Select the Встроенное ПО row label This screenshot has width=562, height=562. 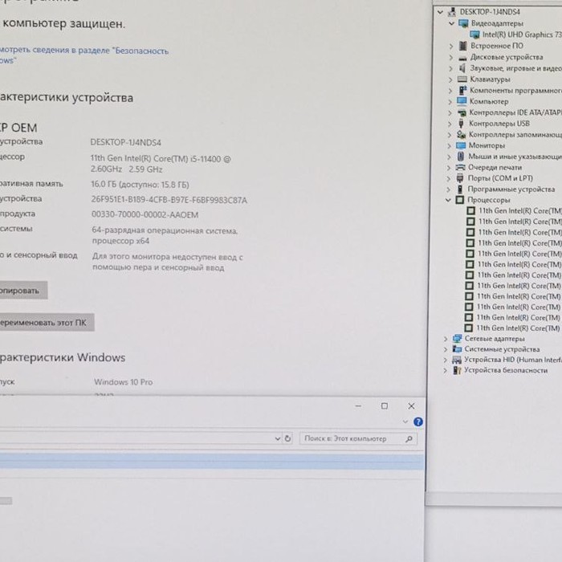[497, 46]
